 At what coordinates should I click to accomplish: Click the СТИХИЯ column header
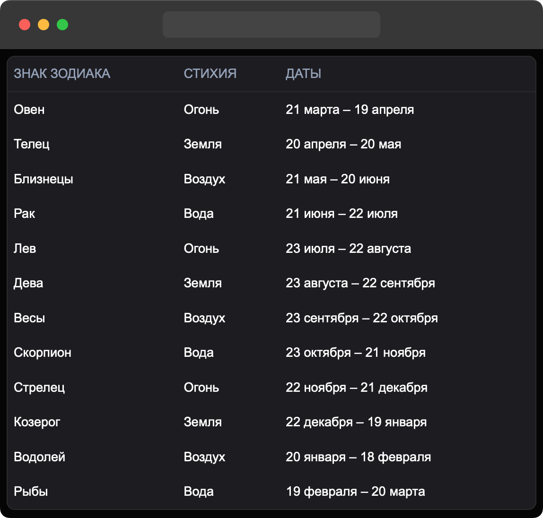210,74
